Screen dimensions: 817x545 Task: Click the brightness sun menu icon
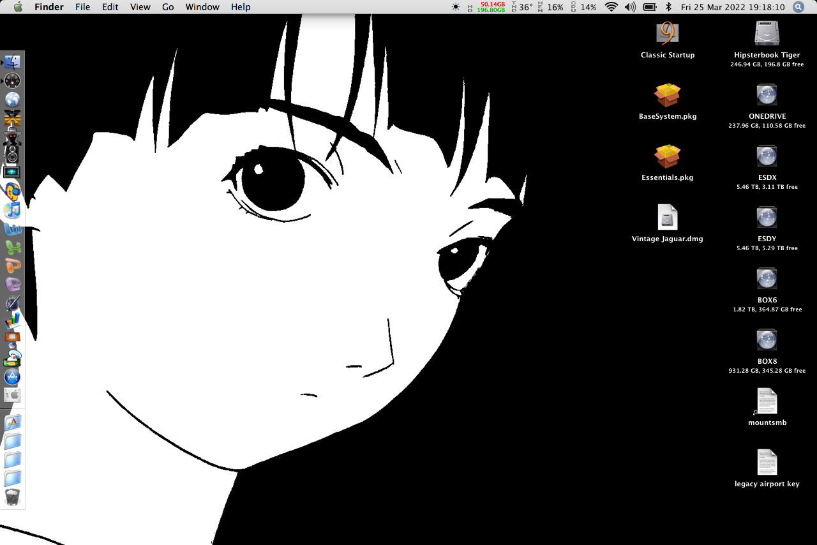(455, 7)
